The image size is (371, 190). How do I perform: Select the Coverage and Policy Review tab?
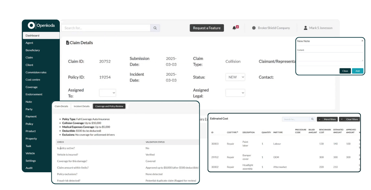click(109, 106)
